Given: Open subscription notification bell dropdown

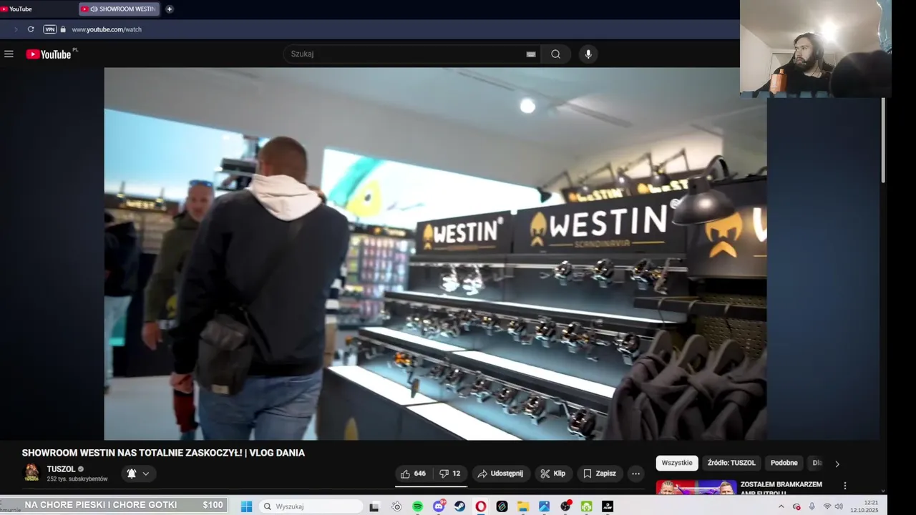Looking at the screenshot, I should [139, 474].
